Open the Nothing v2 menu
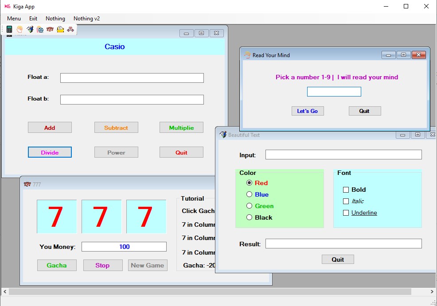This screenshot has height=306, width=437. (86, 19)
